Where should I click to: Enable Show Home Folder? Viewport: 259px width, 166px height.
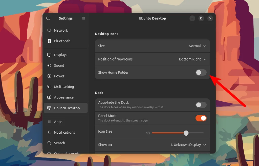201,72
